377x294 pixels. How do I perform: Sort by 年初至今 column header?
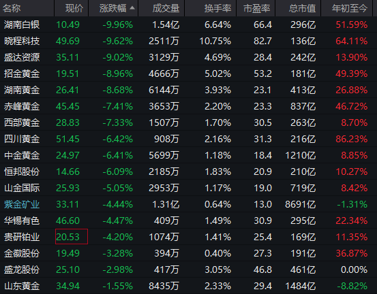pos(350,8)
